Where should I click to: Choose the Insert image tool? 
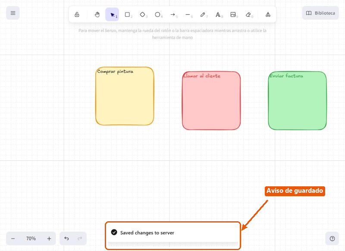(233, 15)
